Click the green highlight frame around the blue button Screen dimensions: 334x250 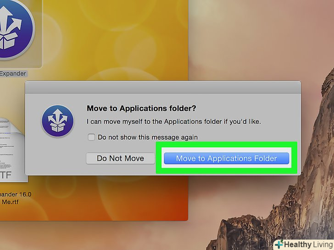[x=227, y=144]
